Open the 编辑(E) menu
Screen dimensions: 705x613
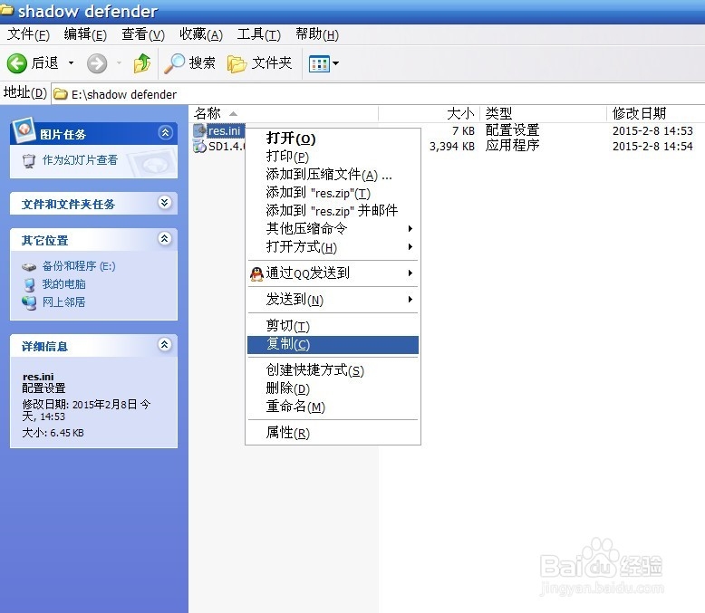coord(85,34)
